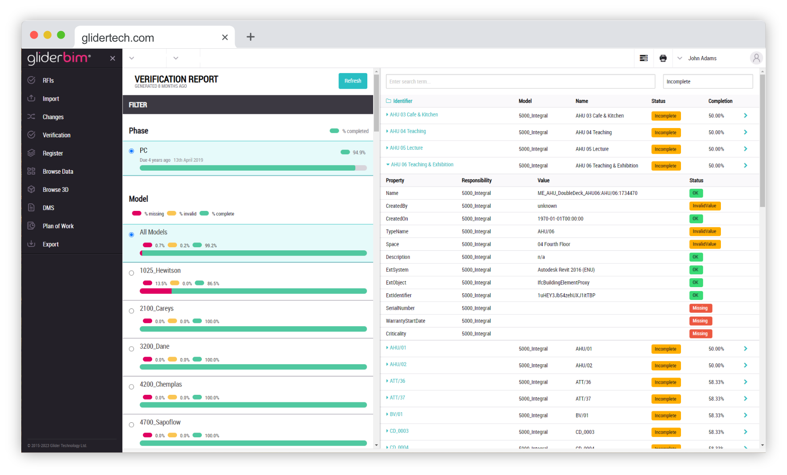Click the Export download icon
The image size is (787, 475).
coord(31,244)
